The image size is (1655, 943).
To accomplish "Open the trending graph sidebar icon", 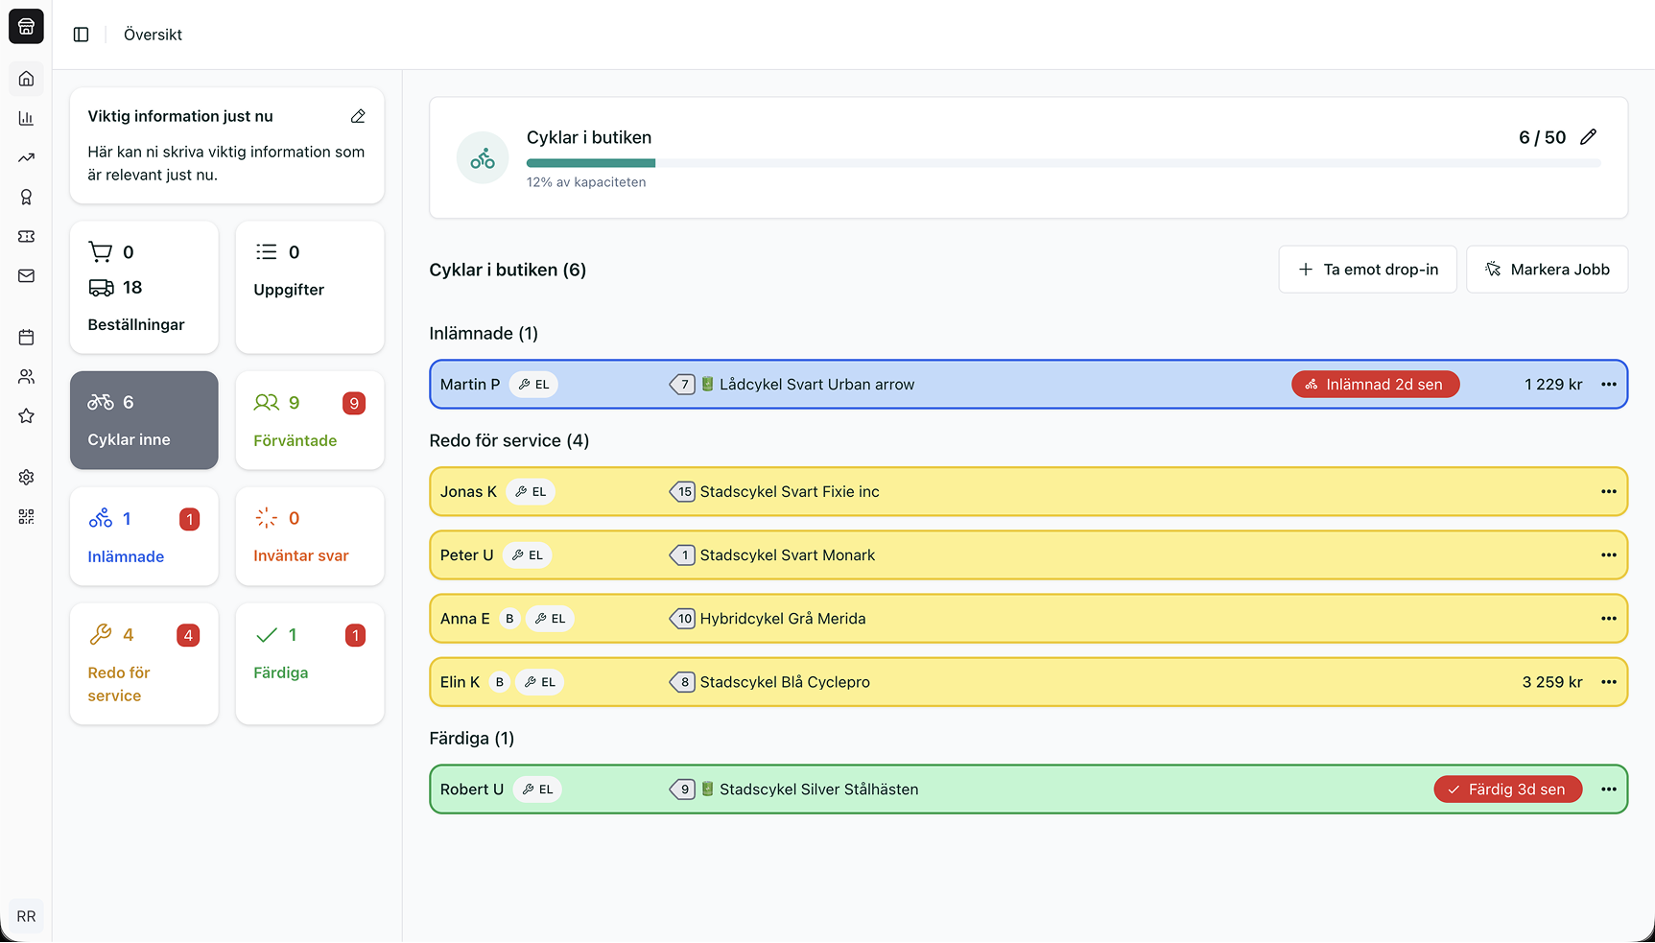I will click(26, 157).
